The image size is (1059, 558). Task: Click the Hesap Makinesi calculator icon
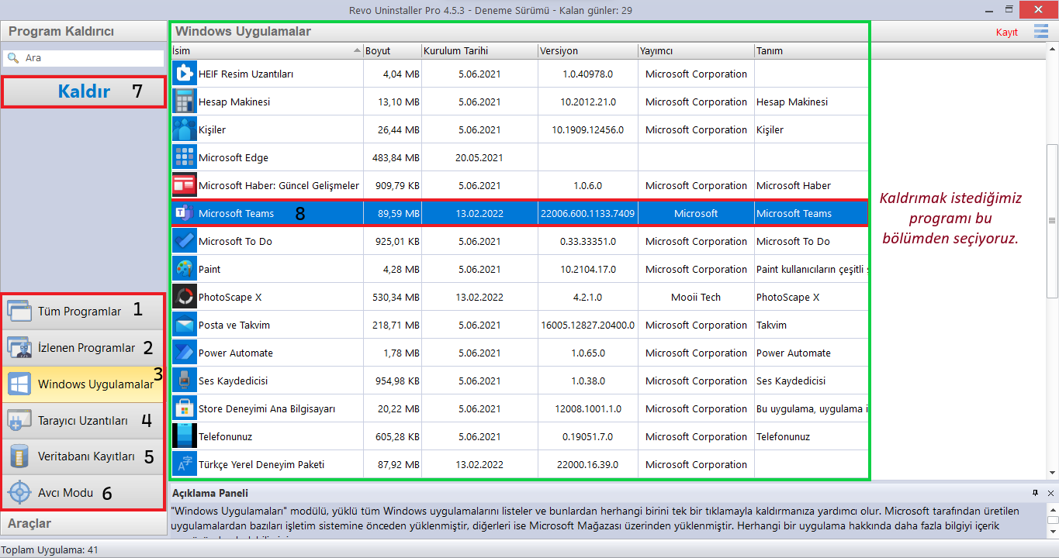185,102
